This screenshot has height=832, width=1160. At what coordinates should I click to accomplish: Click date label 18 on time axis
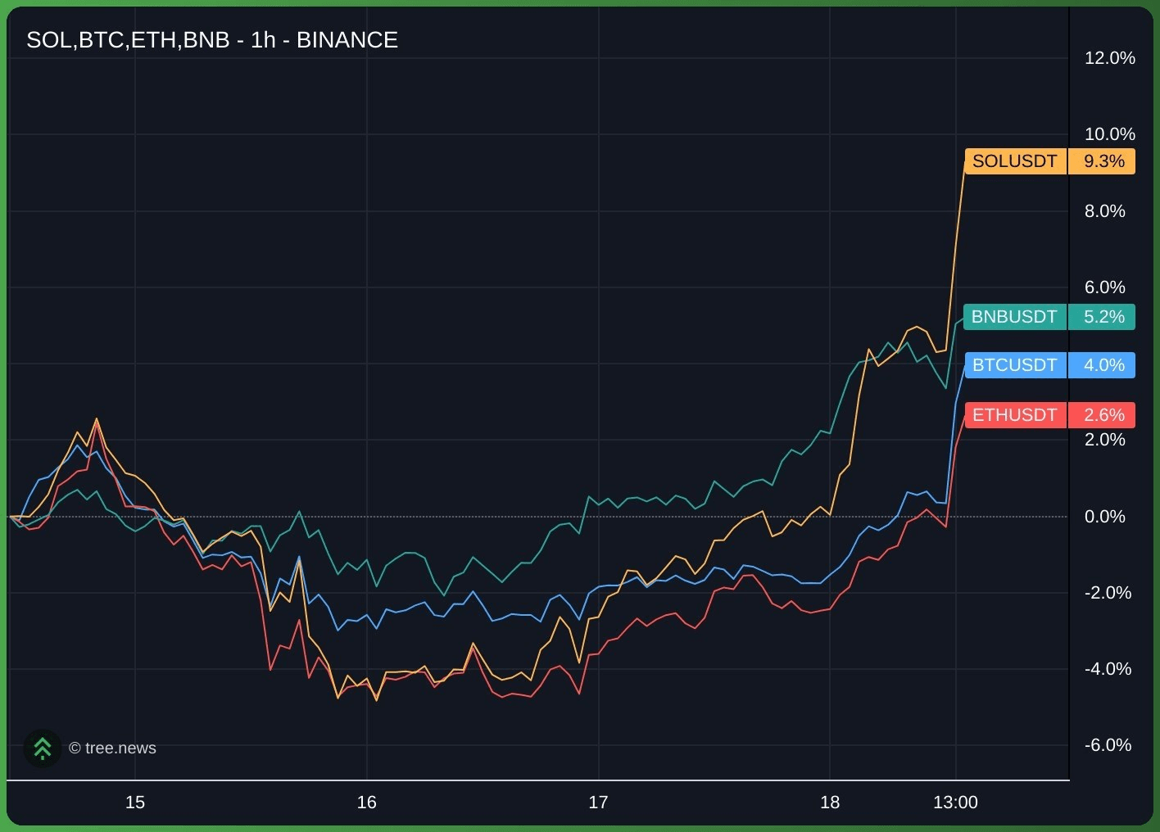point(830,803)
